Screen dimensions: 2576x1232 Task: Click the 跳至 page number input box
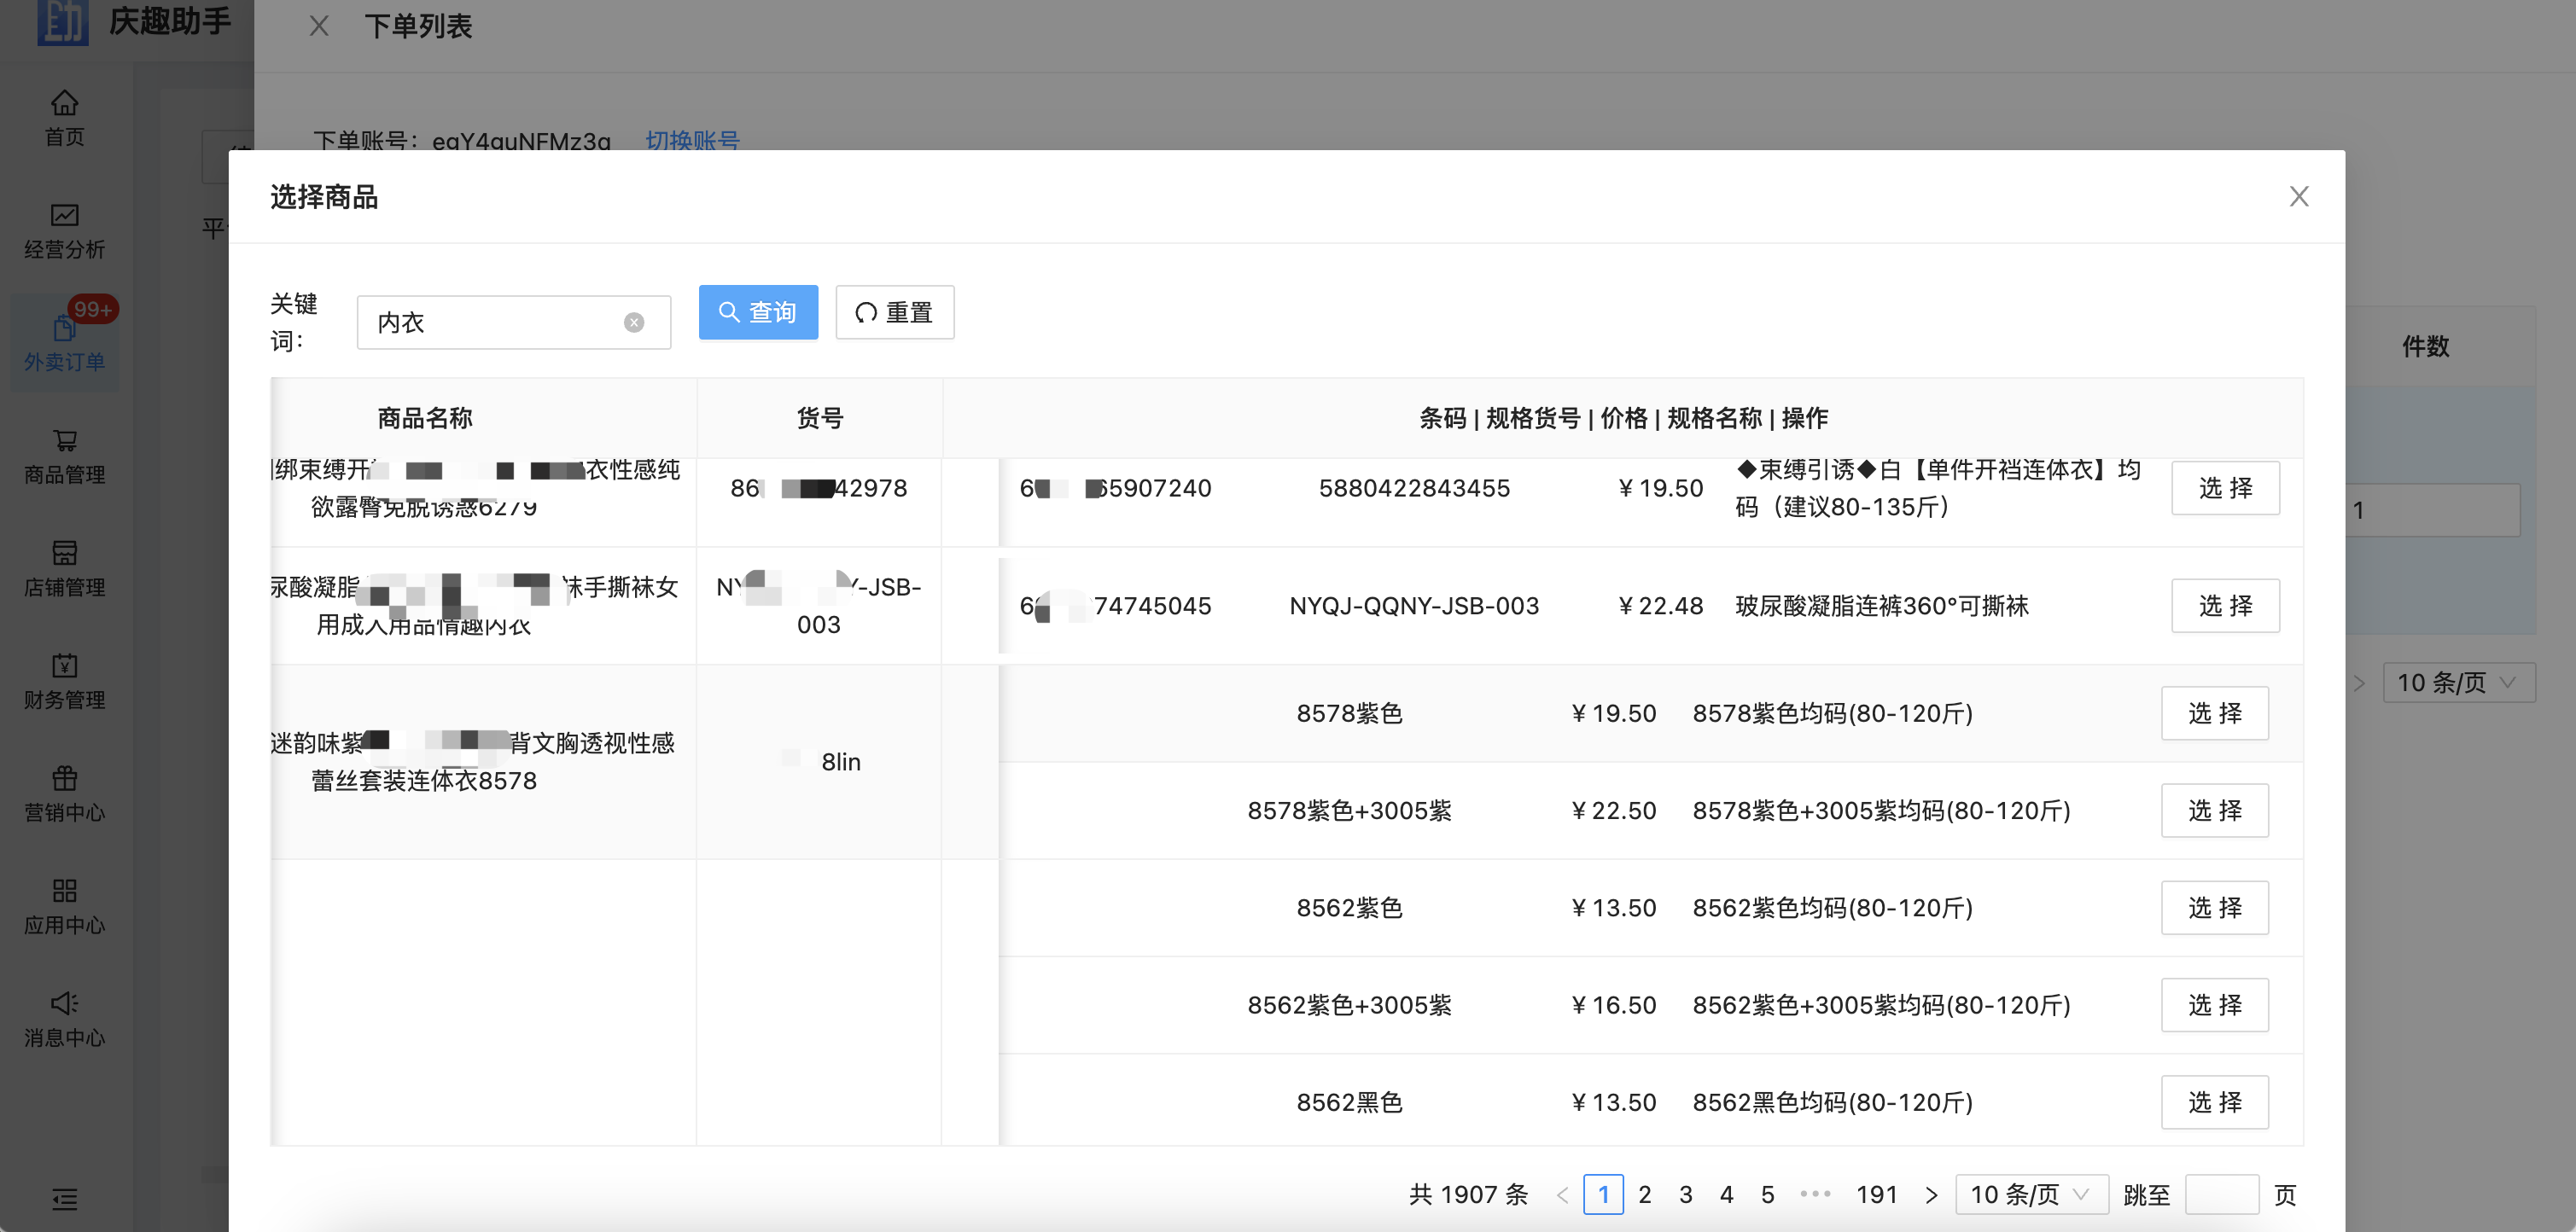(x=2221, y=1195)
